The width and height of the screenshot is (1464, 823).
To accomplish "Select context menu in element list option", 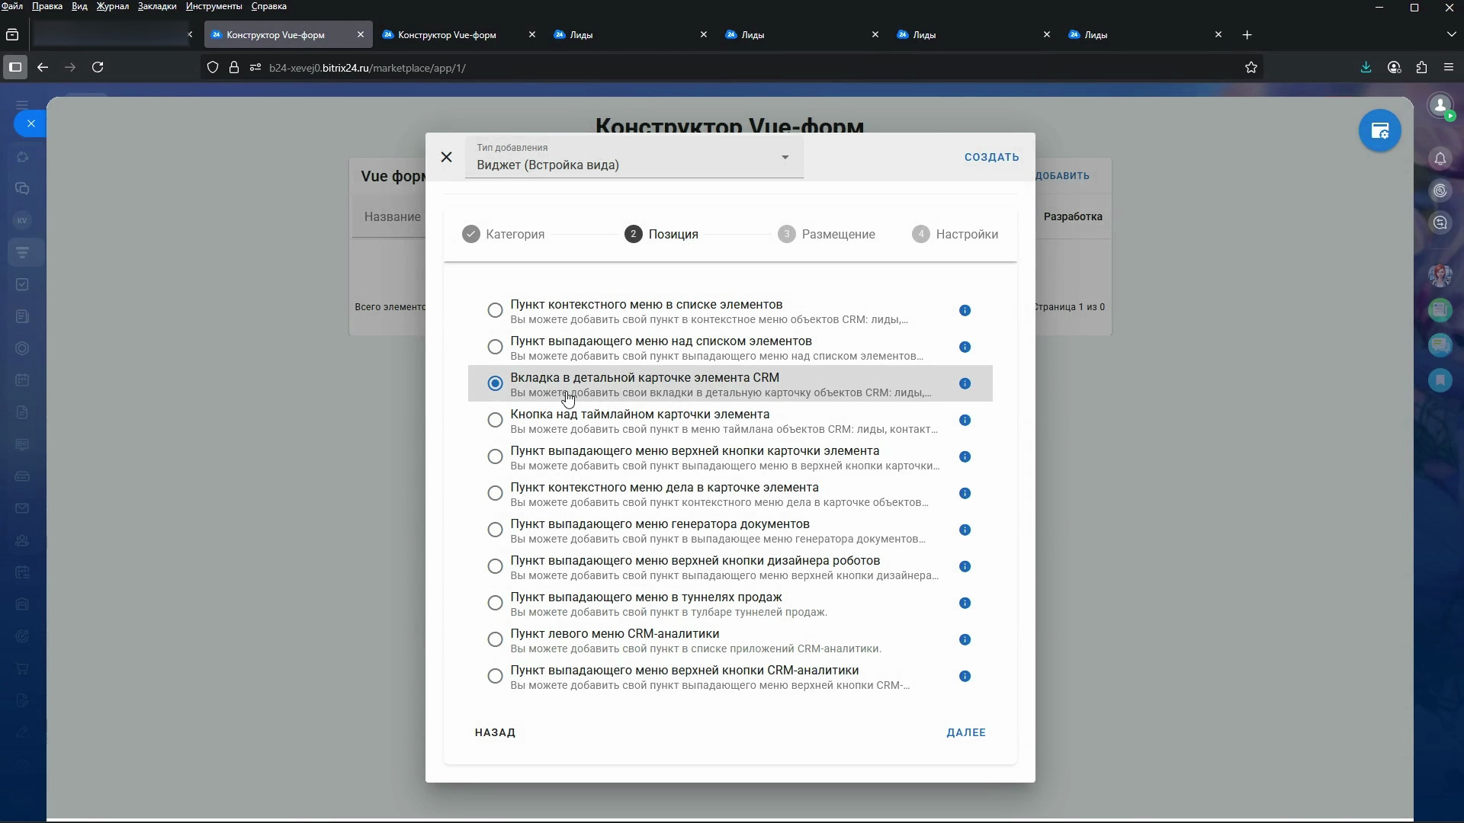I will 495,310.
